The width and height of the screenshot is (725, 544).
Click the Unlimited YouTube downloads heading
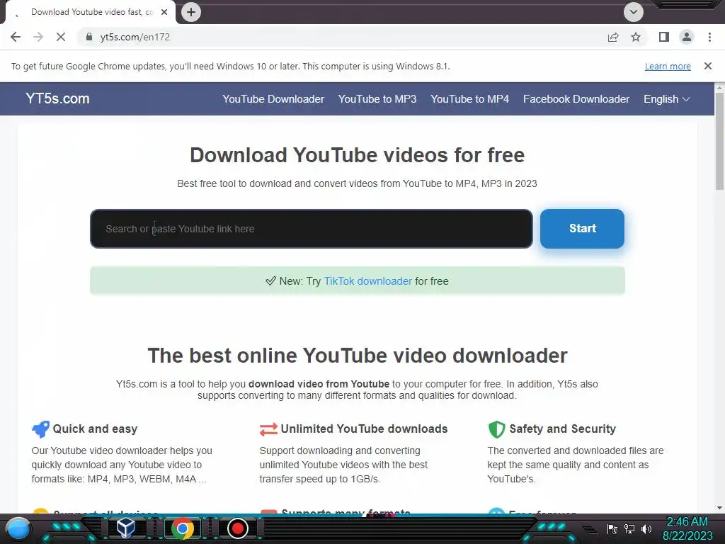coord(364,429)
